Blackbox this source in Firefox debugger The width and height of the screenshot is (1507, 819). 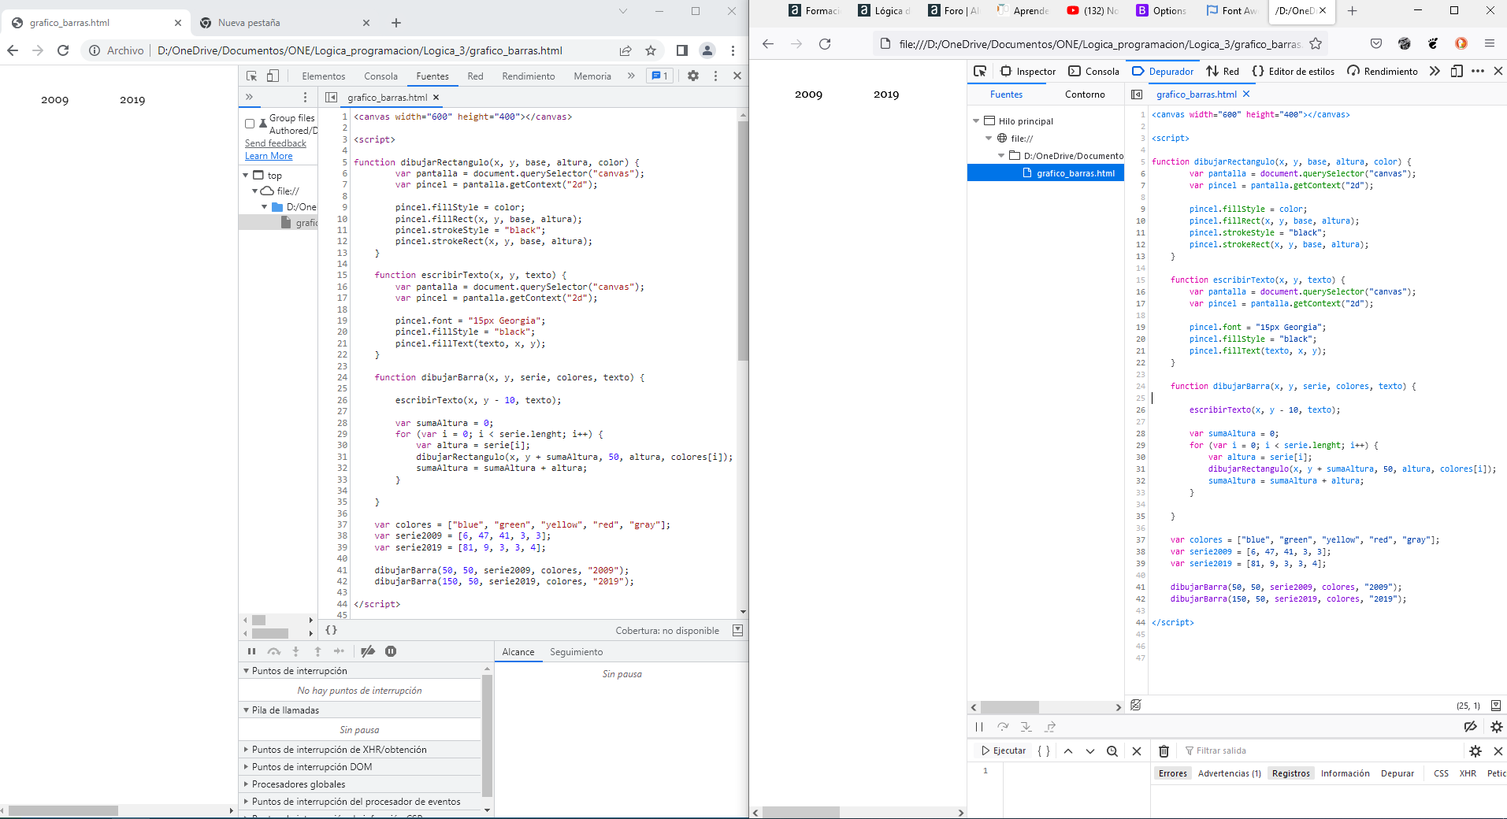coord(1136,705)
